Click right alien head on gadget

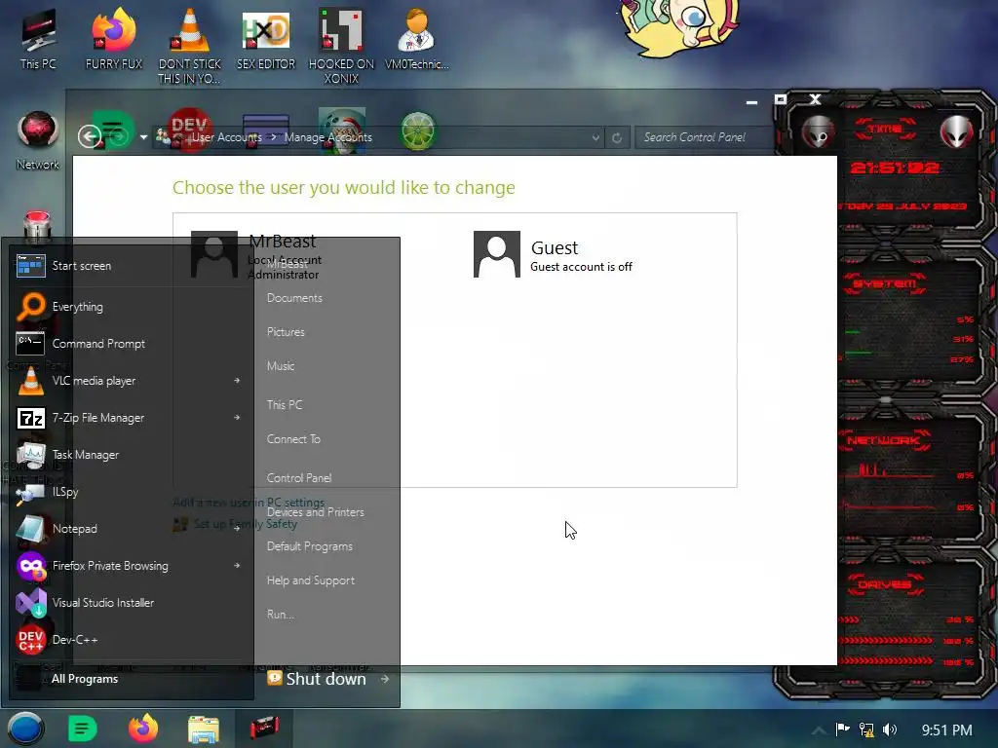pos(957,131)
